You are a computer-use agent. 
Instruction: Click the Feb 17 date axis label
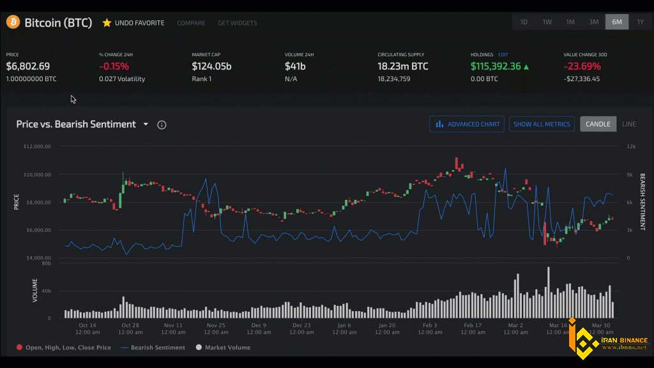[x=473, y=329]
